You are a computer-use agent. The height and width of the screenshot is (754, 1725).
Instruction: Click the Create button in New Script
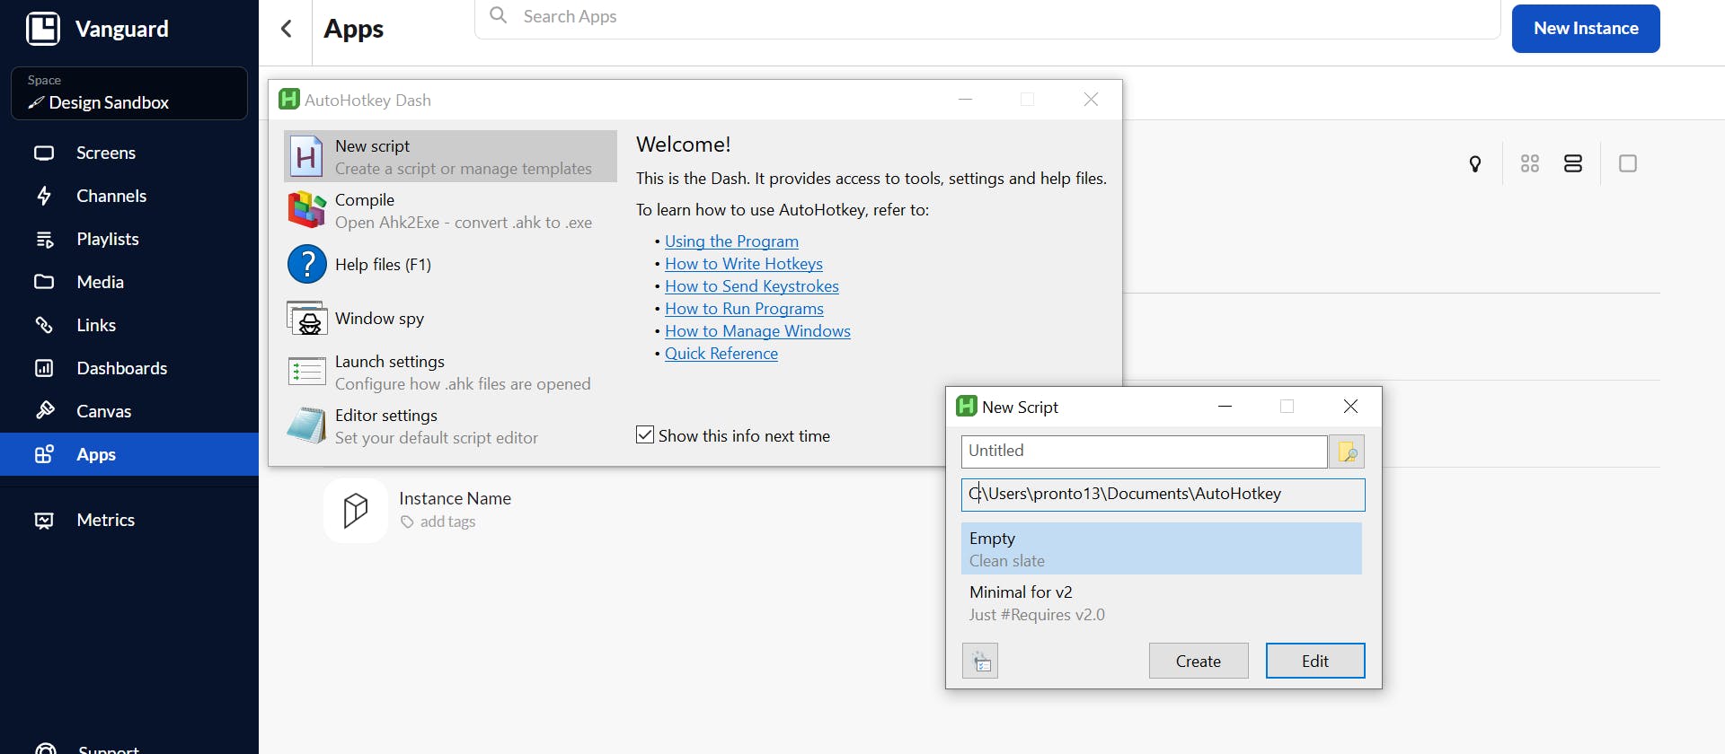[x=1199, y=661]
